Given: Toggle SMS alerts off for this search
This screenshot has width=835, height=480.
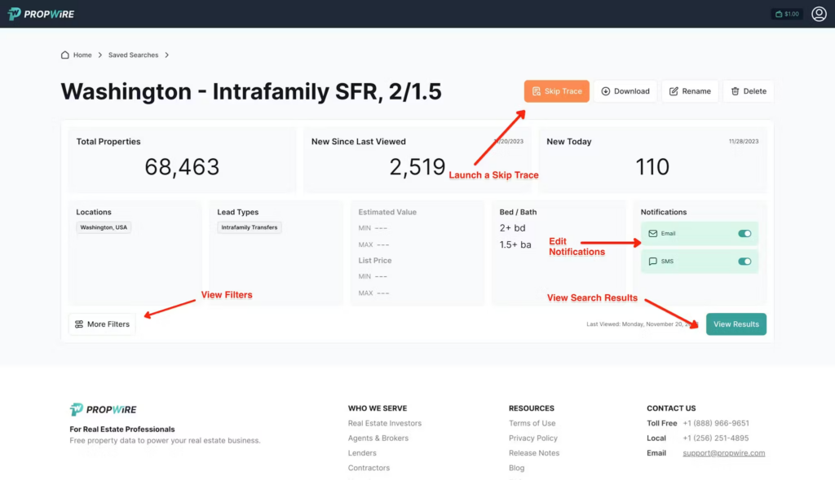Looking at the screenshot, I should pos(743,261).
